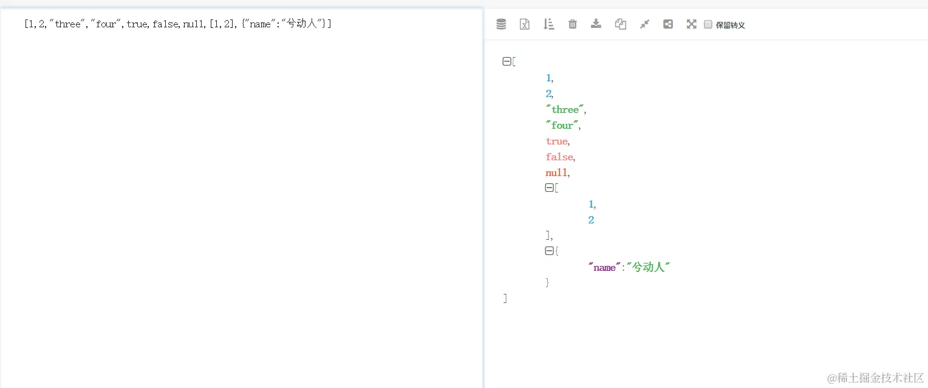Click the nested array's value 2
Screen dimensions: 928x388
point(591,220)
